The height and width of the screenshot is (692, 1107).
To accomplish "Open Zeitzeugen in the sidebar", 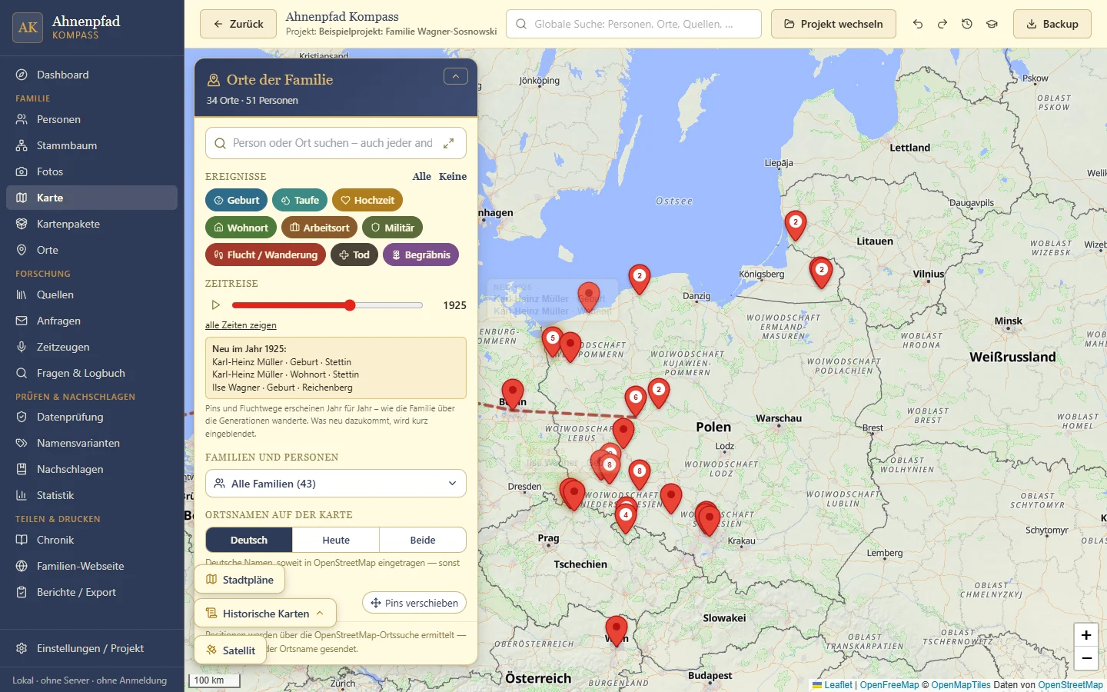I will click(91, 347).
